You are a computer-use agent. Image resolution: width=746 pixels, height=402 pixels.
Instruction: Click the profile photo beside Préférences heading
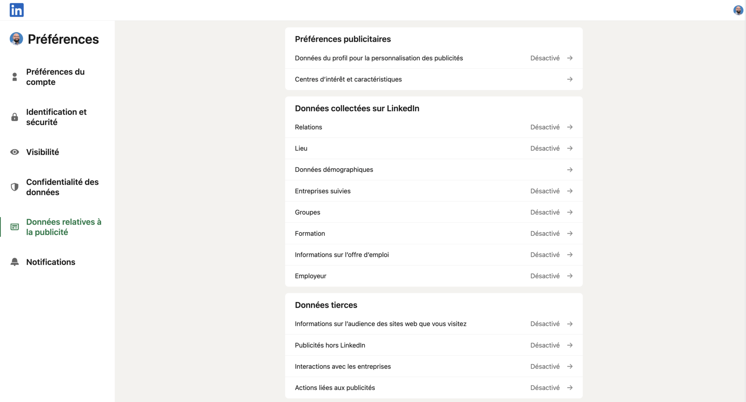coord(16,39)
